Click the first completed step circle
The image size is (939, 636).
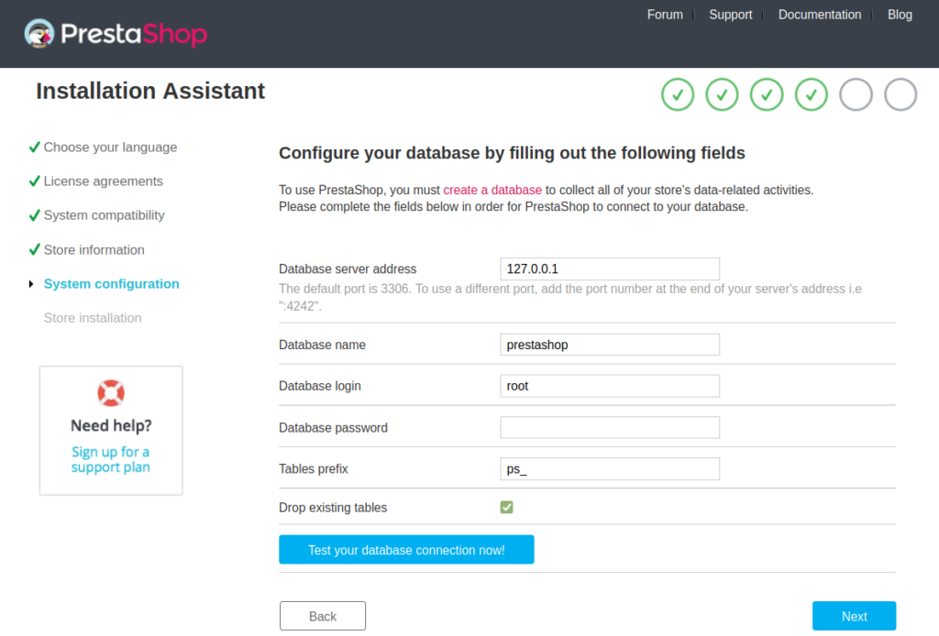coord(678,94)
